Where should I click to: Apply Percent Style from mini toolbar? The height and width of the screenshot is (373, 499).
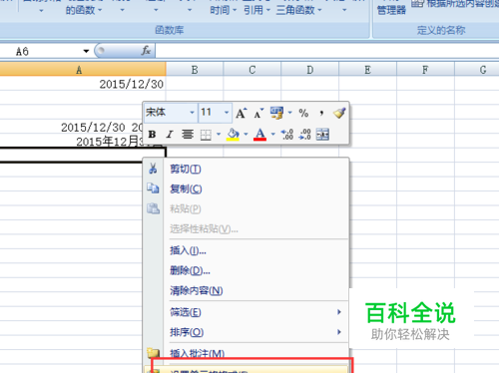pos(303,113)
